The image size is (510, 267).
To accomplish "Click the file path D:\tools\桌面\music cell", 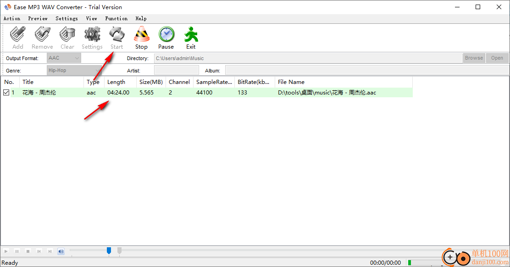I will coord(327,93).
